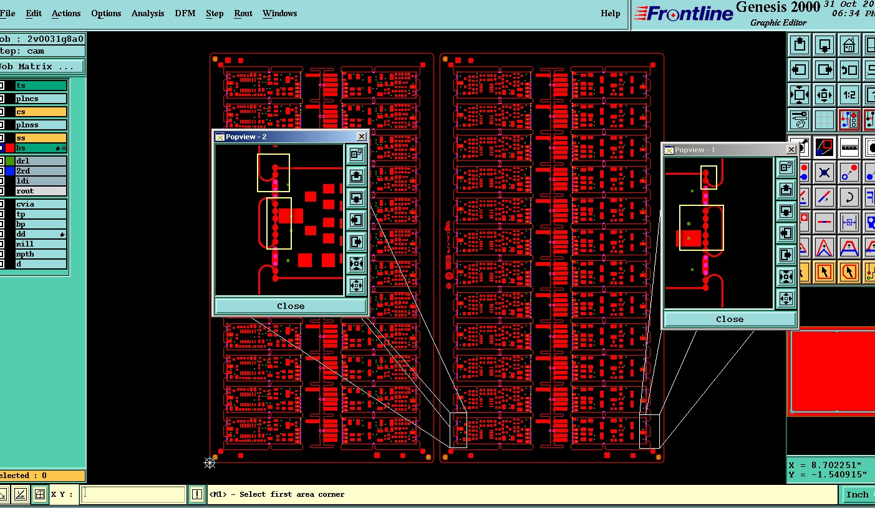Toggle display checkbox for layer ss
Viewport: 875px width, 508px height.
tap(2, 138)
